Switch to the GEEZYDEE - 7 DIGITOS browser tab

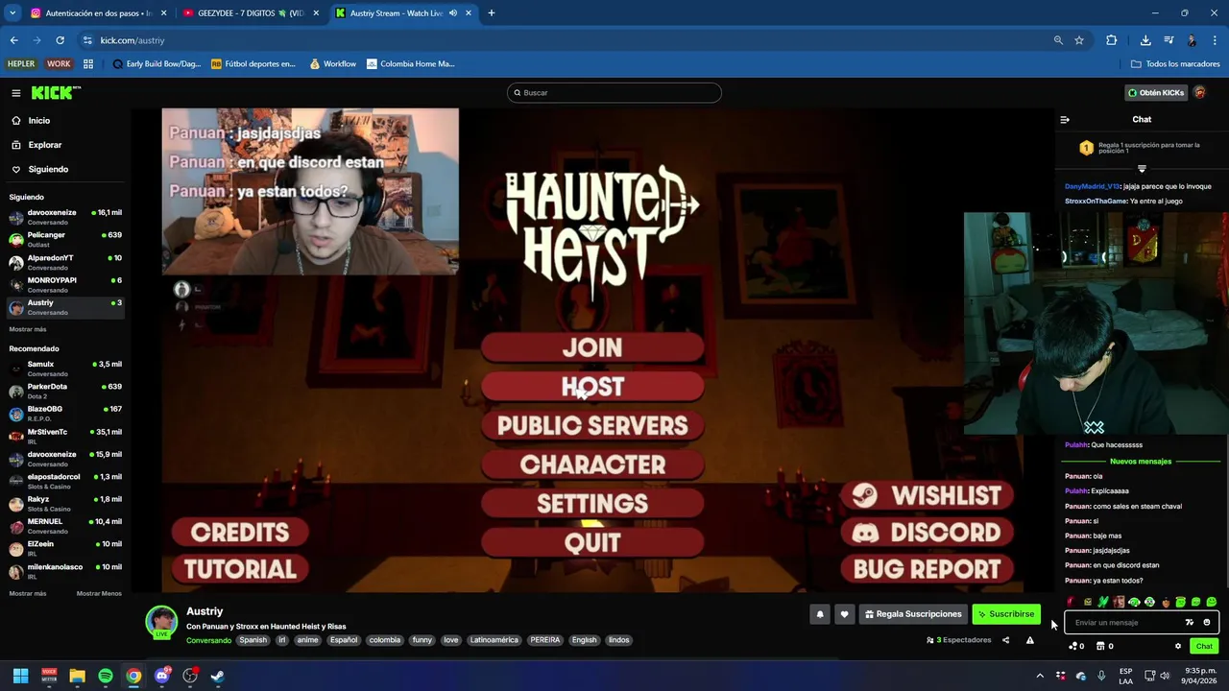pyautogui.click(x=250, y=13)
